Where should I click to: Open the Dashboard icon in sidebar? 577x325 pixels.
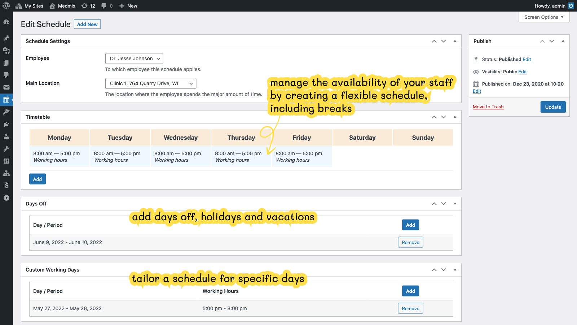click(6, 22)
